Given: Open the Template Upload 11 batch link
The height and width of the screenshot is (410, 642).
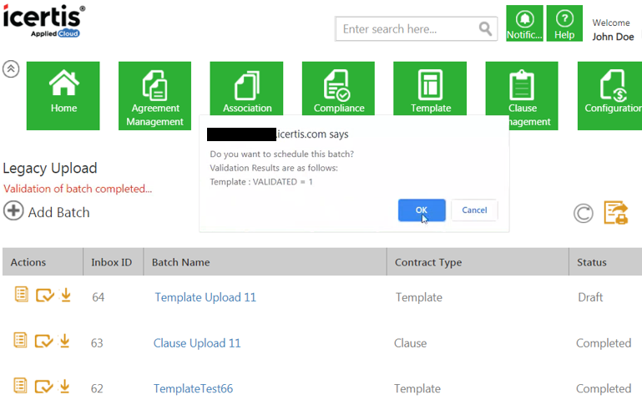Looking at the screenshot, I should [205, 297].
